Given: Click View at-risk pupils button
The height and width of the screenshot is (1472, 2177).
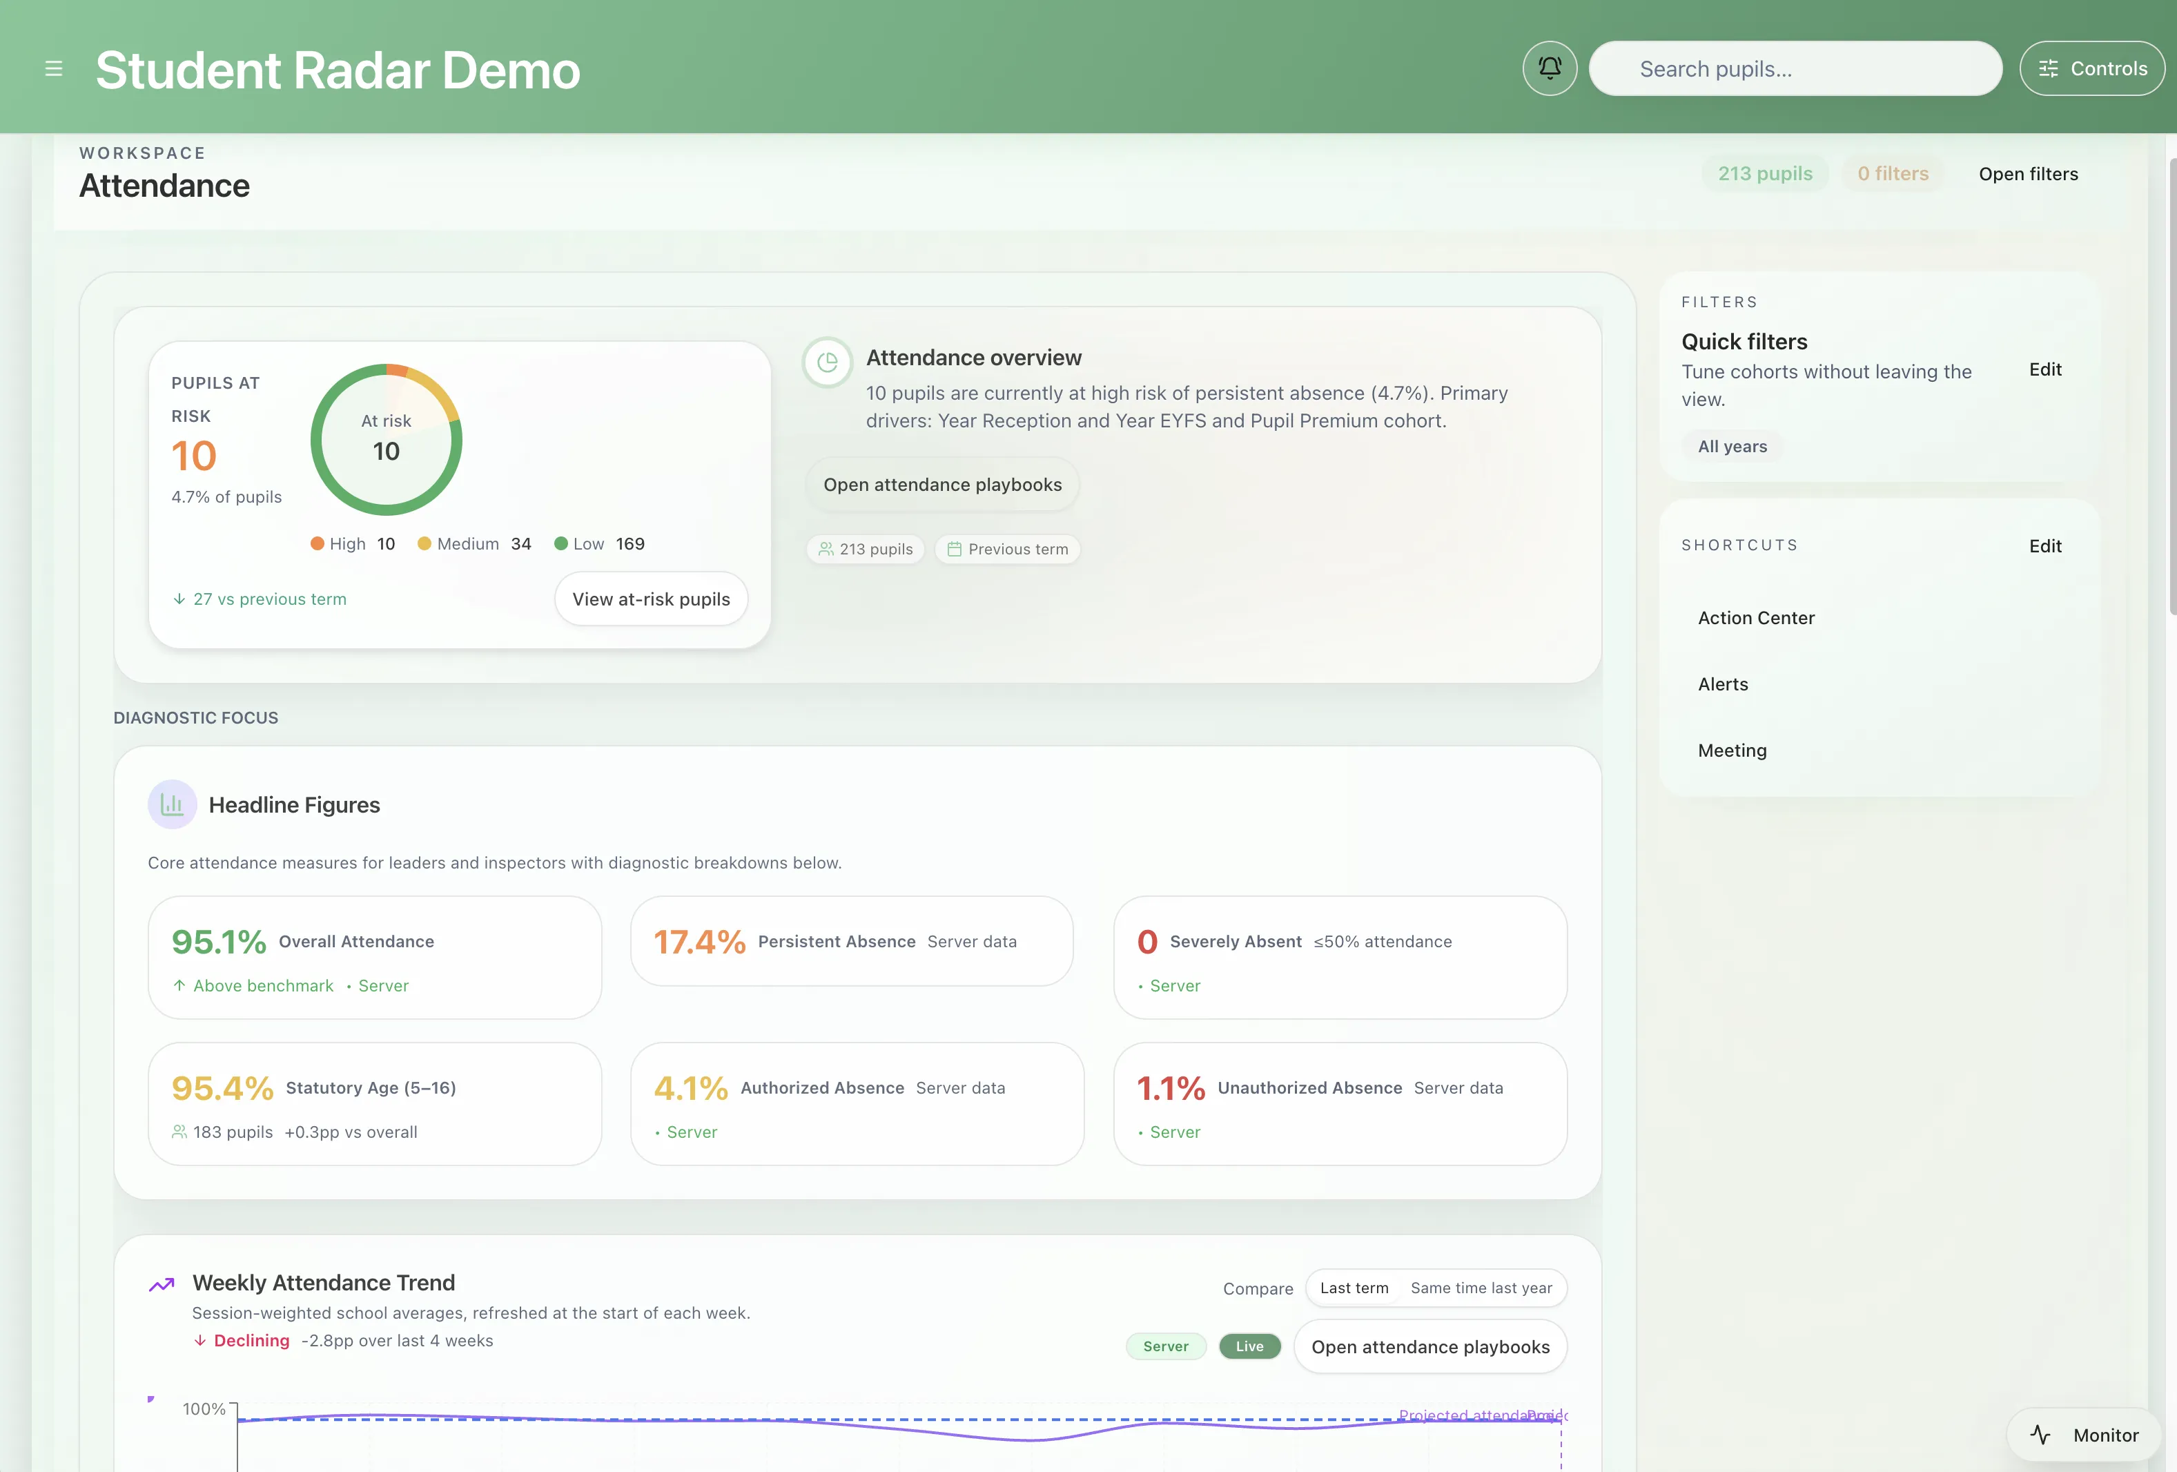Looking at the screenshot, I should [x=650, y=599].
